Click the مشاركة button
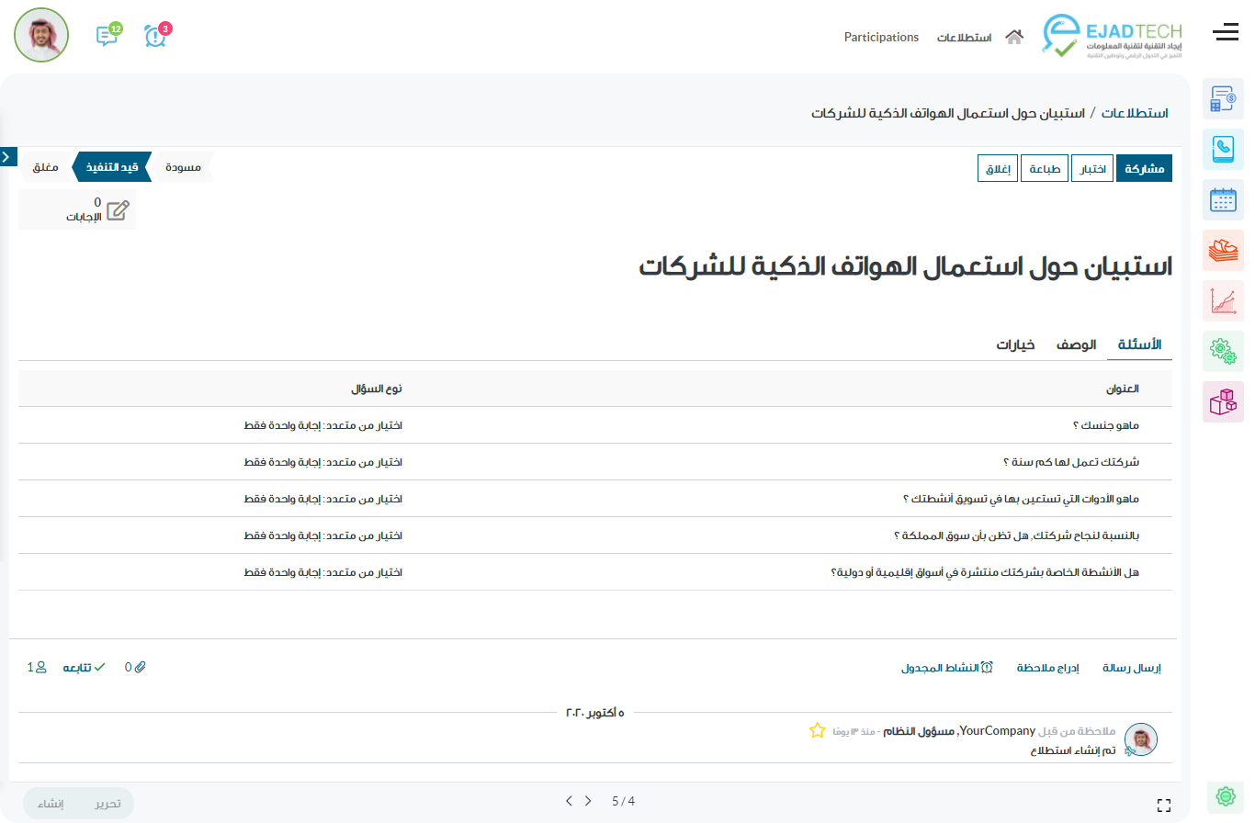Viewport: 1255px width, 823px height. (x=1144, y=169)
